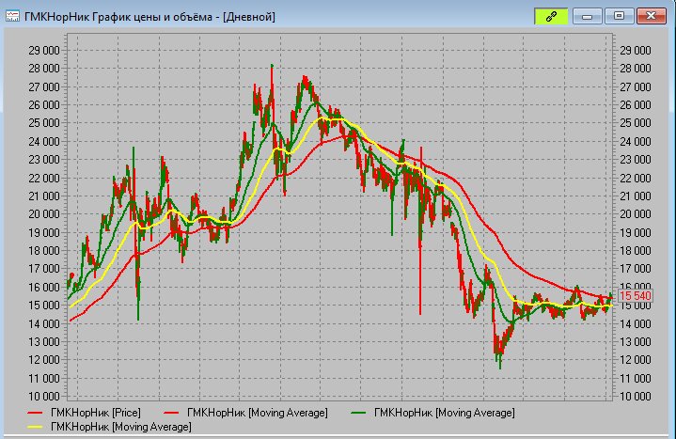Click the 23 000 label on left axis

point(44,160)
